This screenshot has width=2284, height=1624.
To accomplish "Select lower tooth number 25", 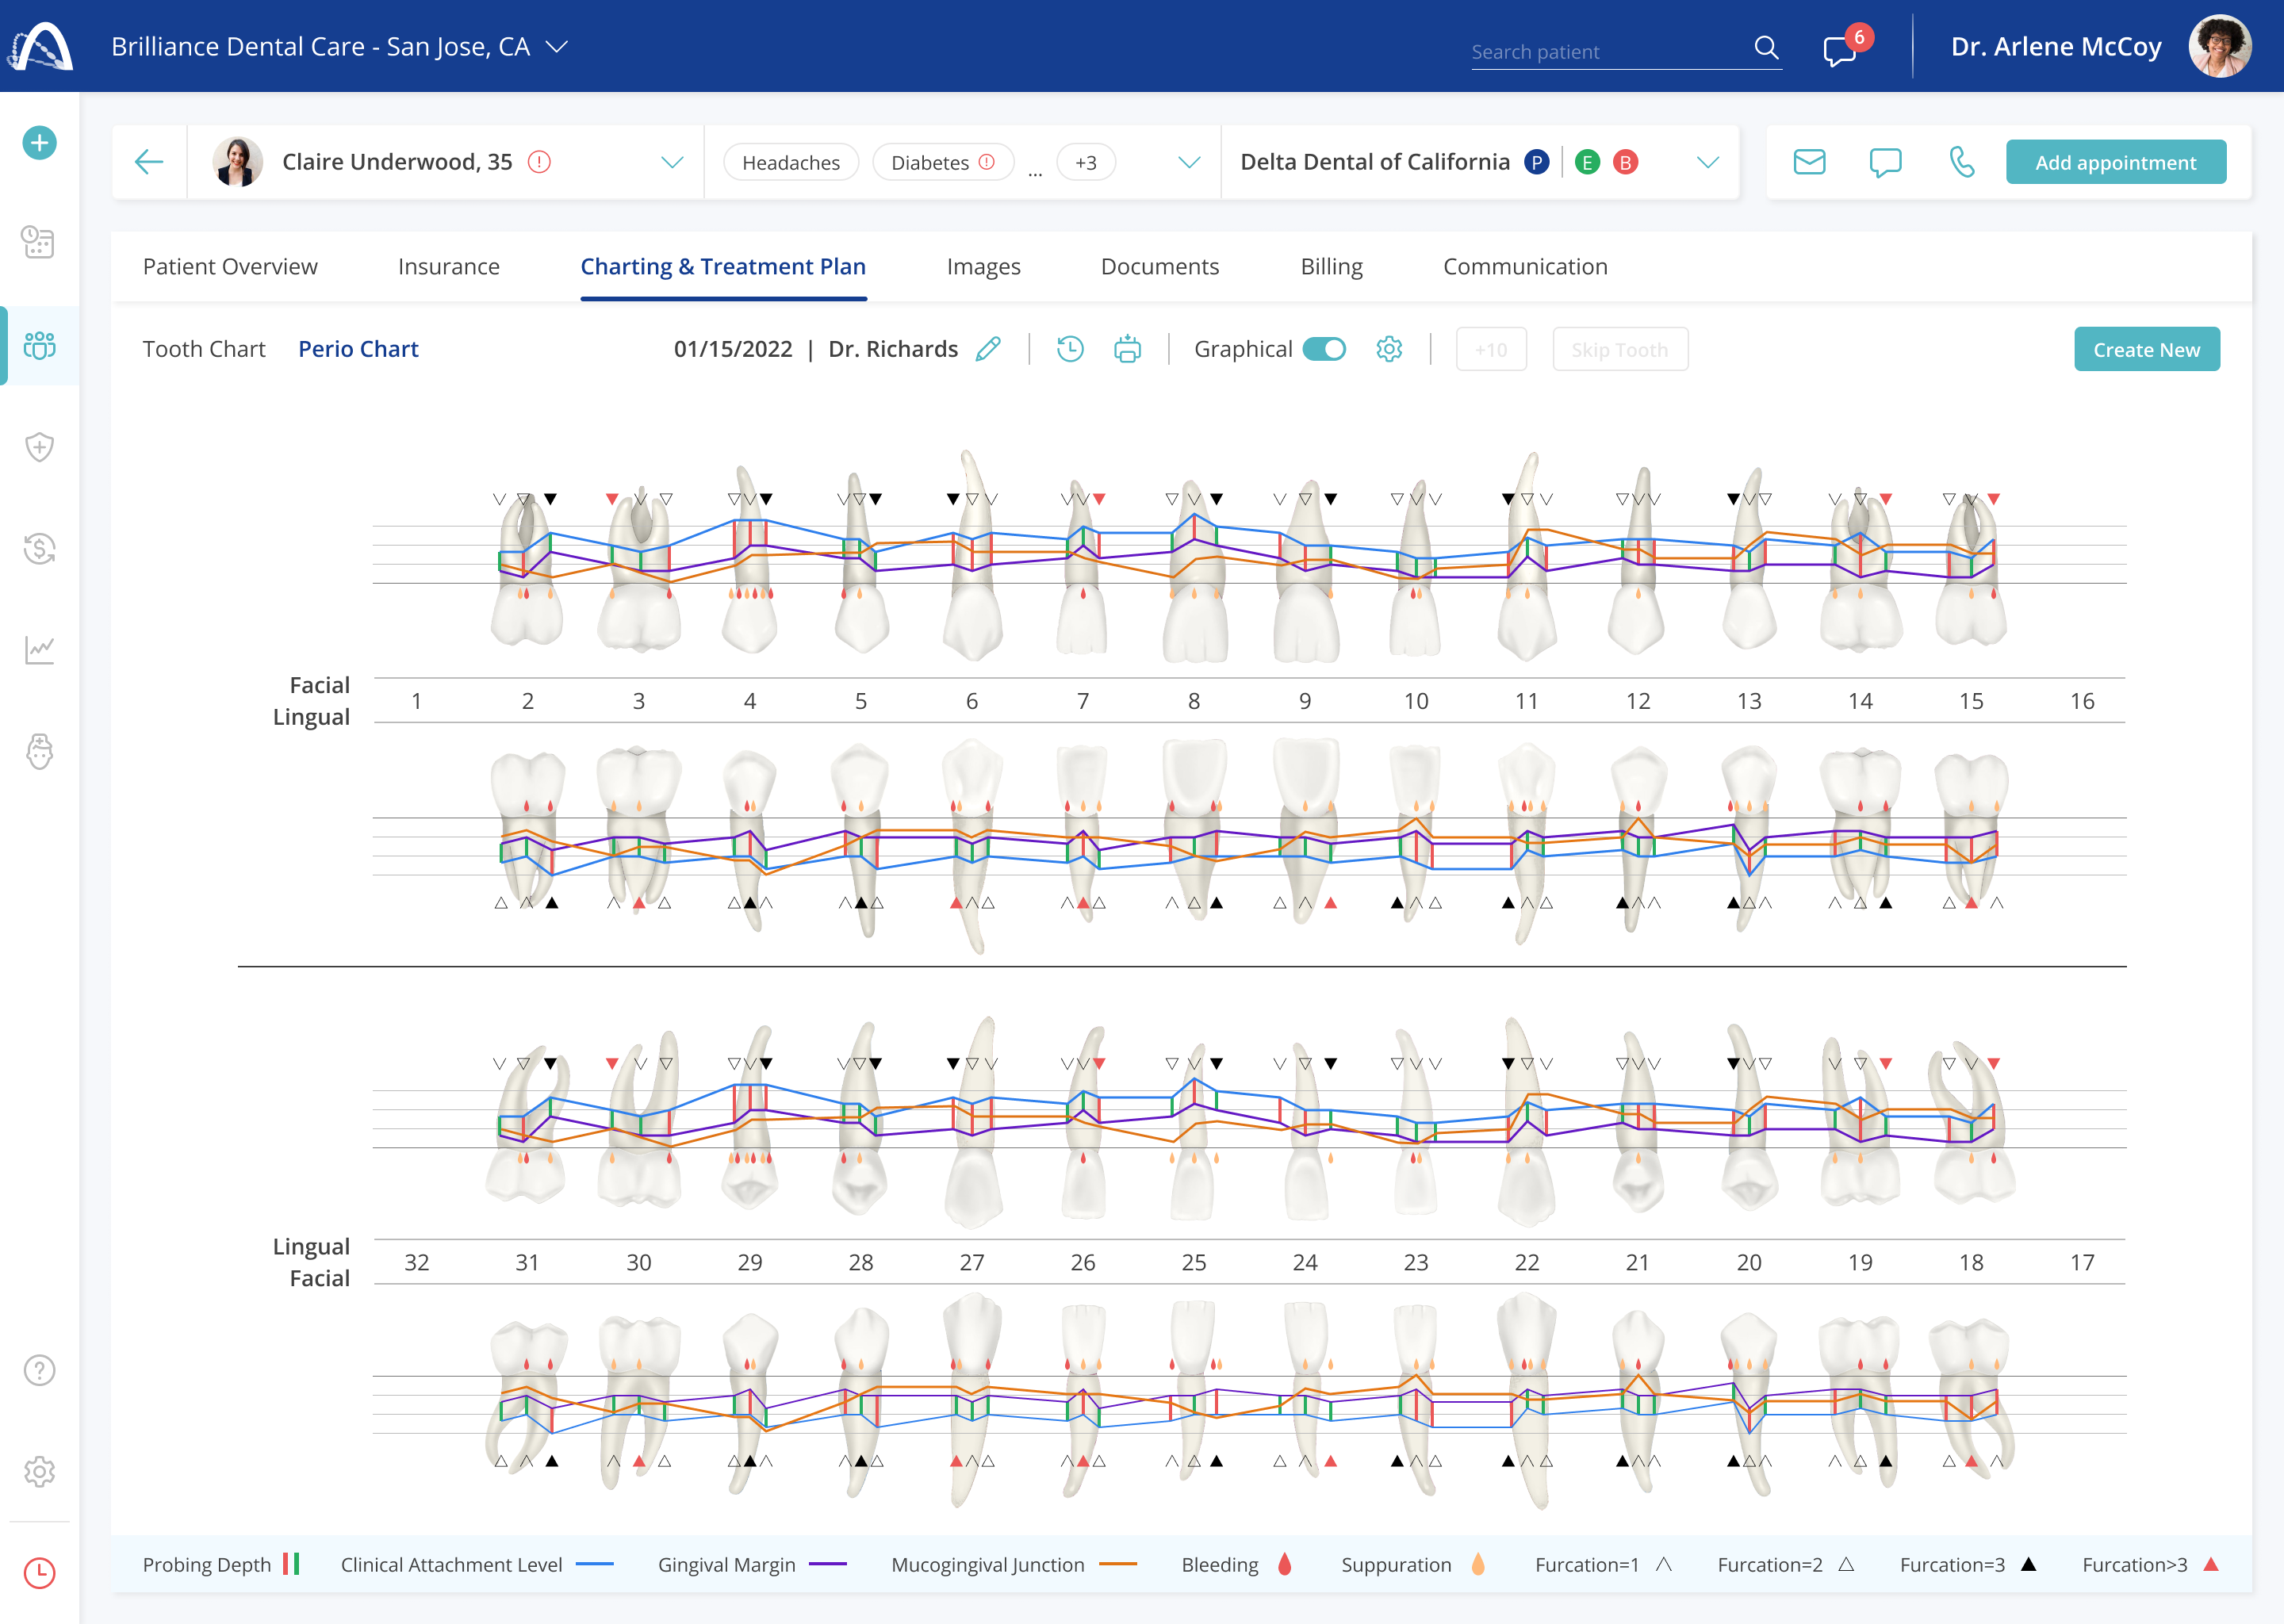I will pyautogui.click(x=1194, y=1262).
